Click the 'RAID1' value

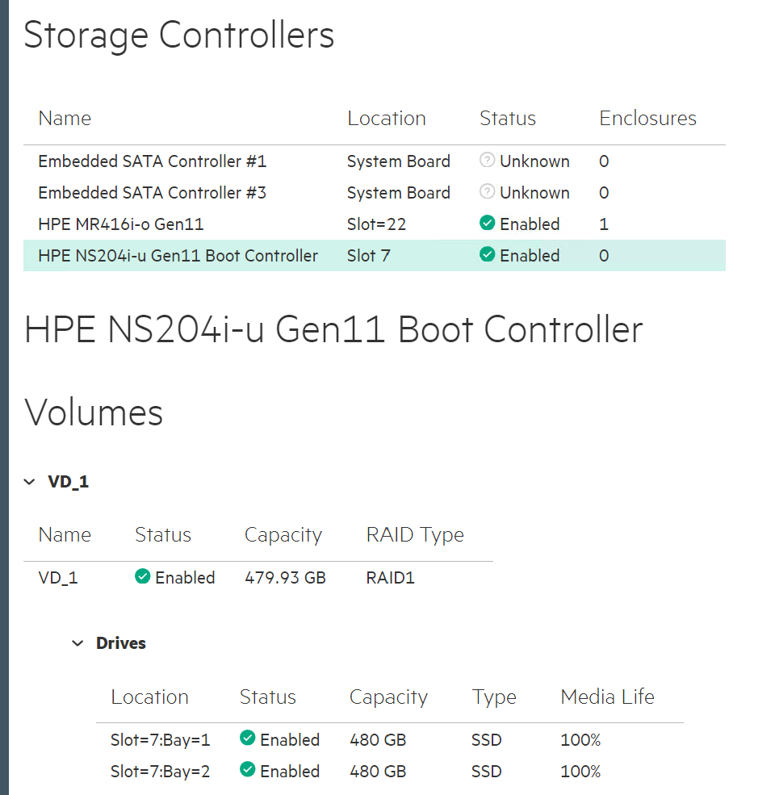390,578
